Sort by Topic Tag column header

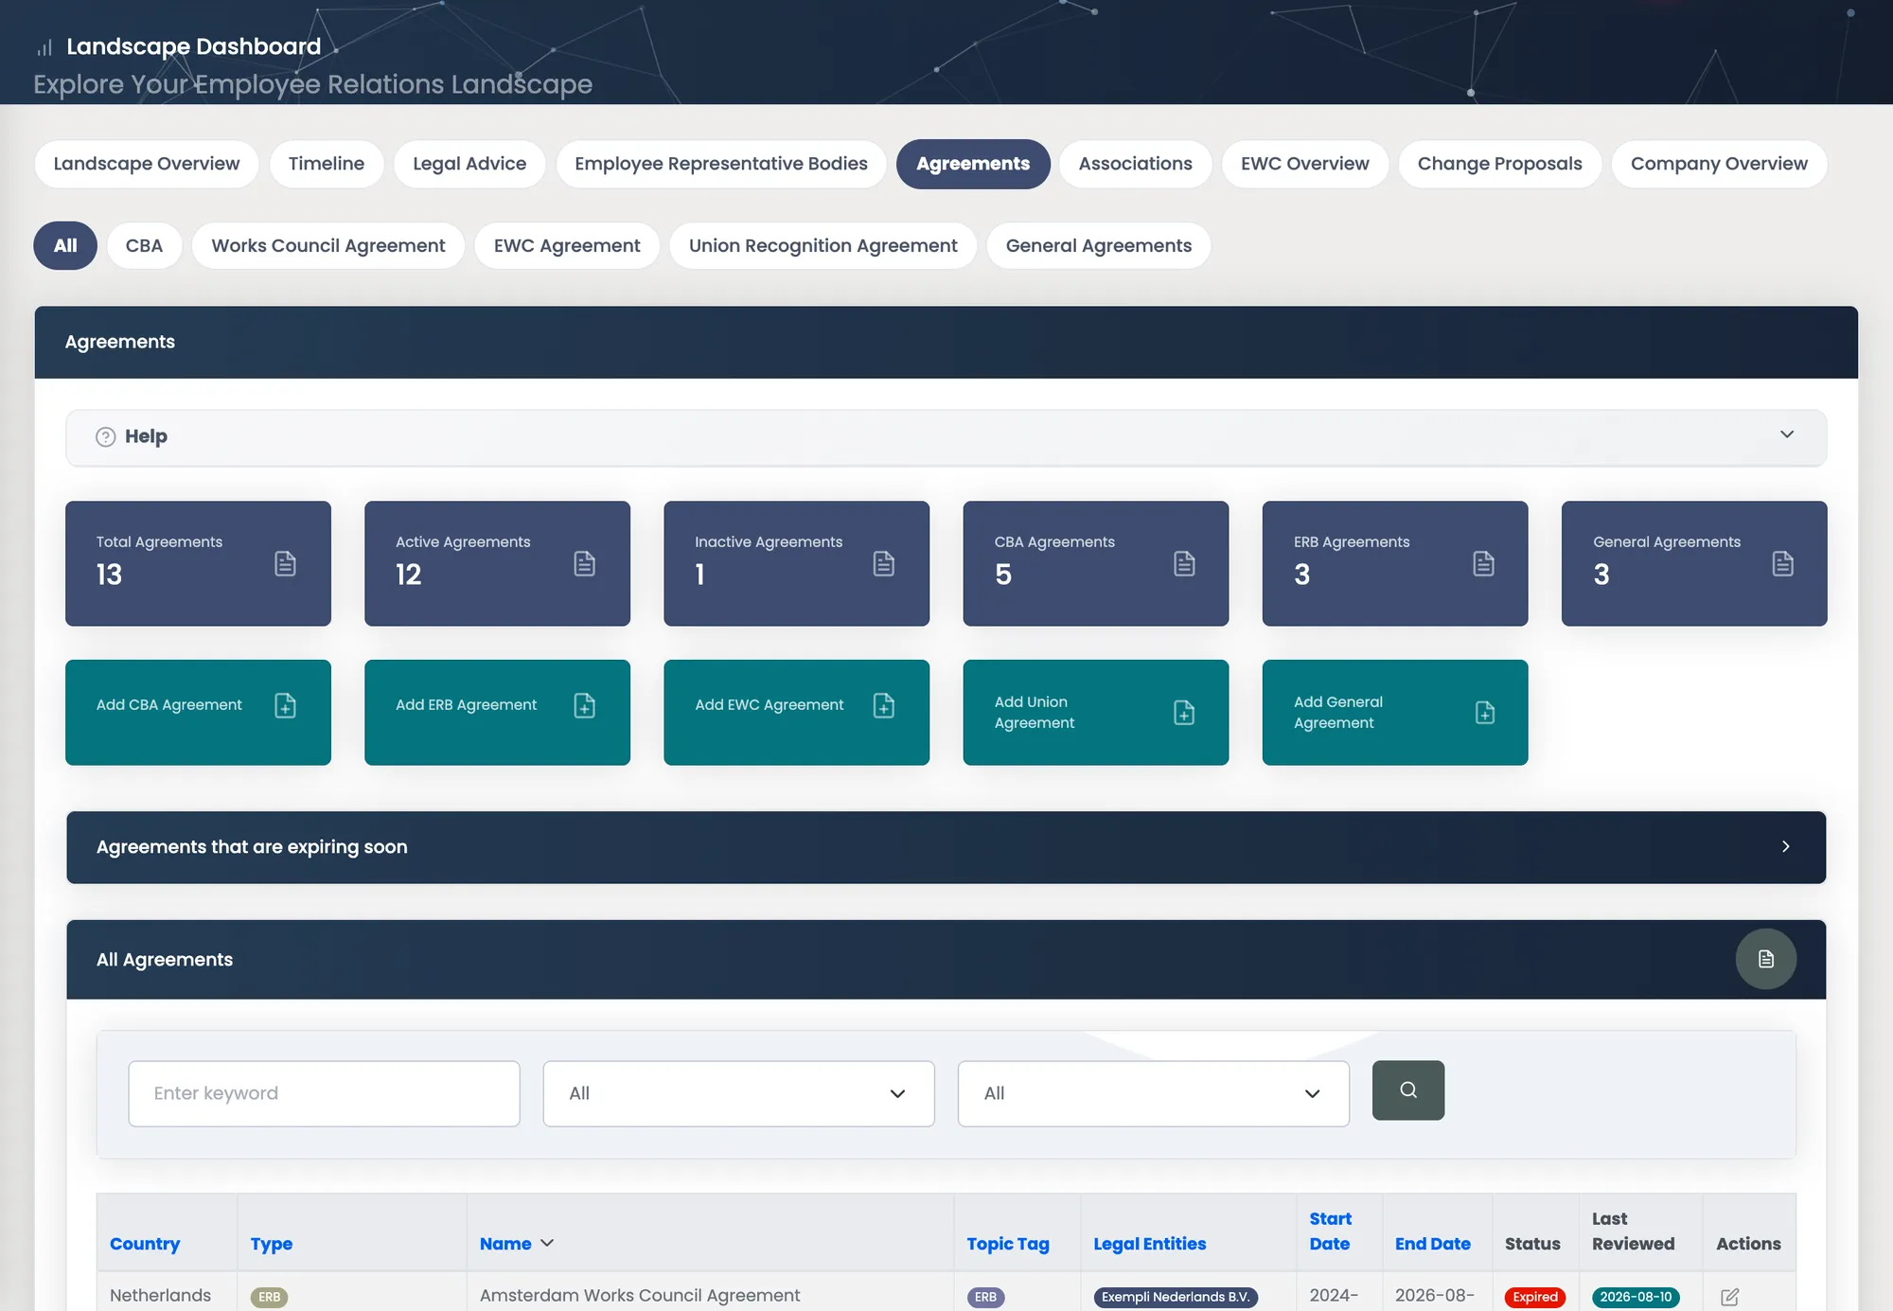1008,1244
